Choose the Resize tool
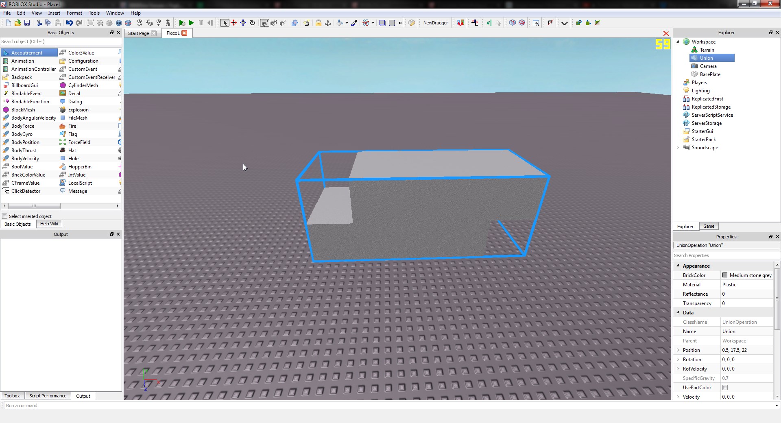 243,23
